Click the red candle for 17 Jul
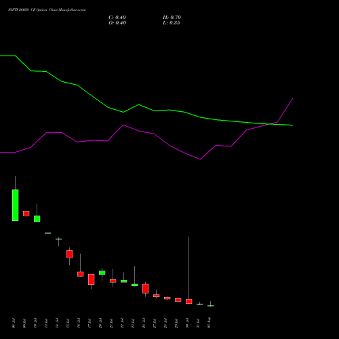Screen dimensions: 339x339 92,279
